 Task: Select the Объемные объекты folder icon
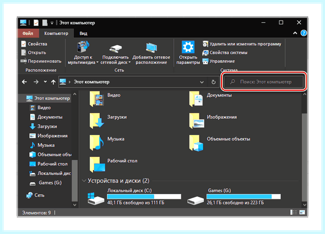coord(196,143)
